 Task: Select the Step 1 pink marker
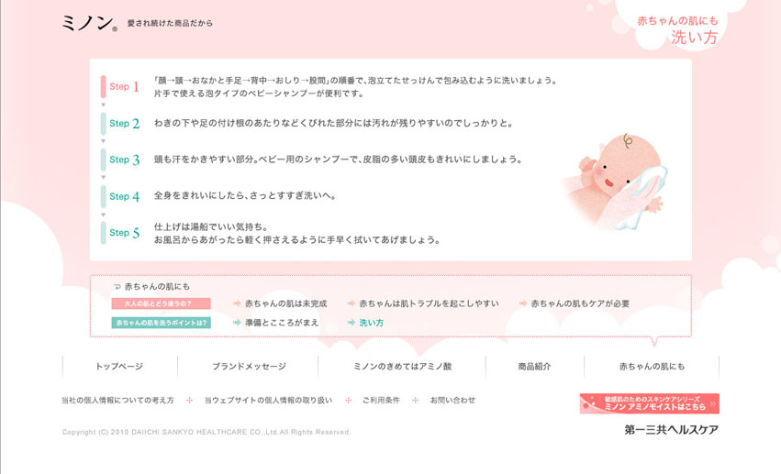pos(103,86)
